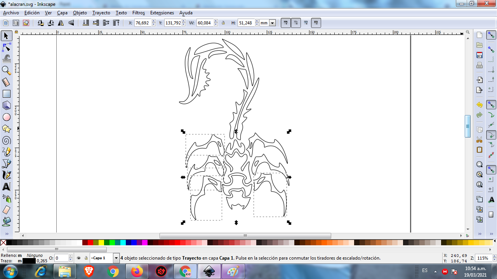The height and width of the screenshot is (279, 497).
Task: Select the Ellipse circle tool
Action: (6, 117)
